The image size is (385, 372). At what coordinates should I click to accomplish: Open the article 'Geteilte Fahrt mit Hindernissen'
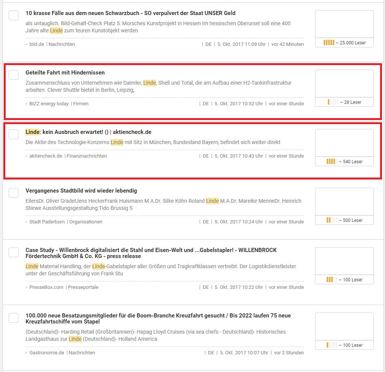(x=65, y=73)
